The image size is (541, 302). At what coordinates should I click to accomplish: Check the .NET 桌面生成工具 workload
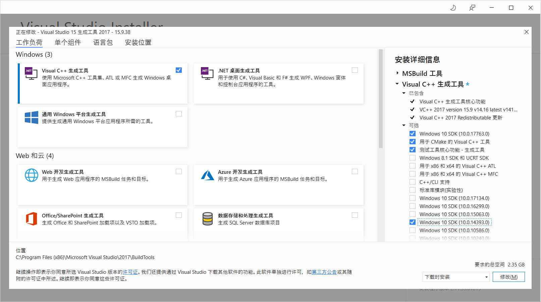click(x=355, y=70)
